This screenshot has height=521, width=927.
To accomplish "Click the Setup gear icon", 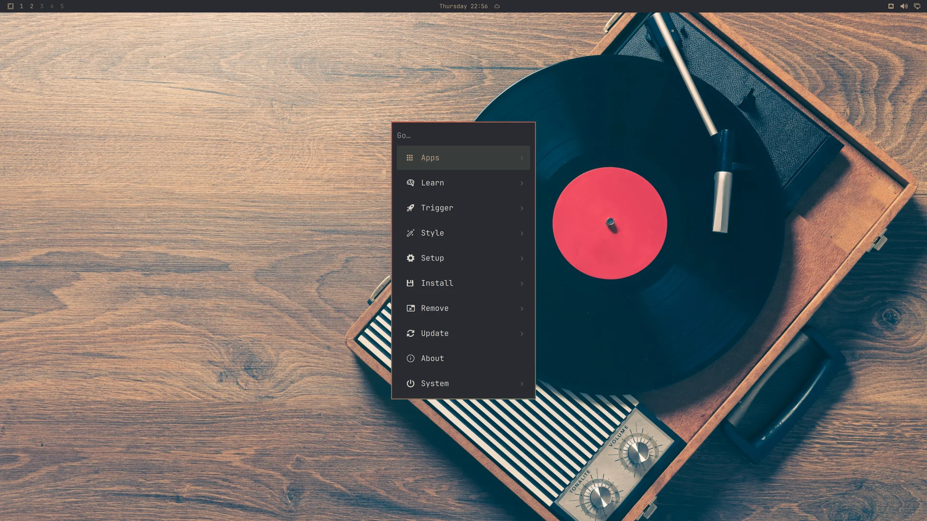I will pos(410,258).
